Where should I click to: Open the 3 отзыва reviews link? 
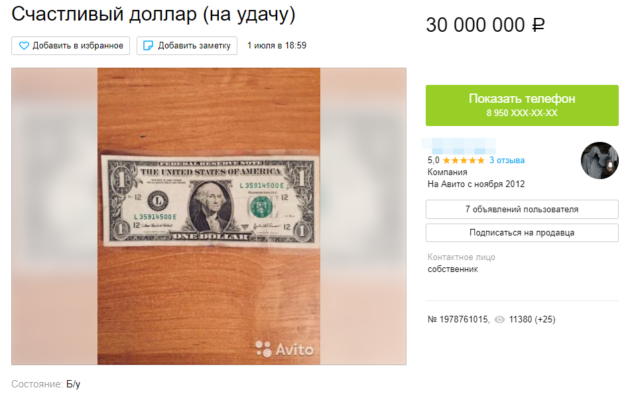(x=507, y=161)
